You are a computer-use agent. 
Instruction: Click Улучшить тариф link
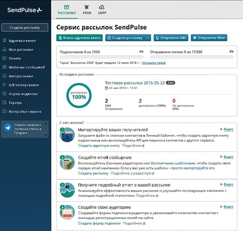coord(154,63)
